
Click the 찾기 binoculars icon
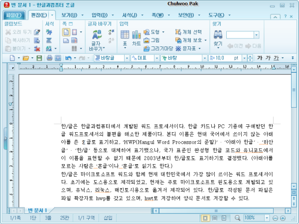coord(218,35)
